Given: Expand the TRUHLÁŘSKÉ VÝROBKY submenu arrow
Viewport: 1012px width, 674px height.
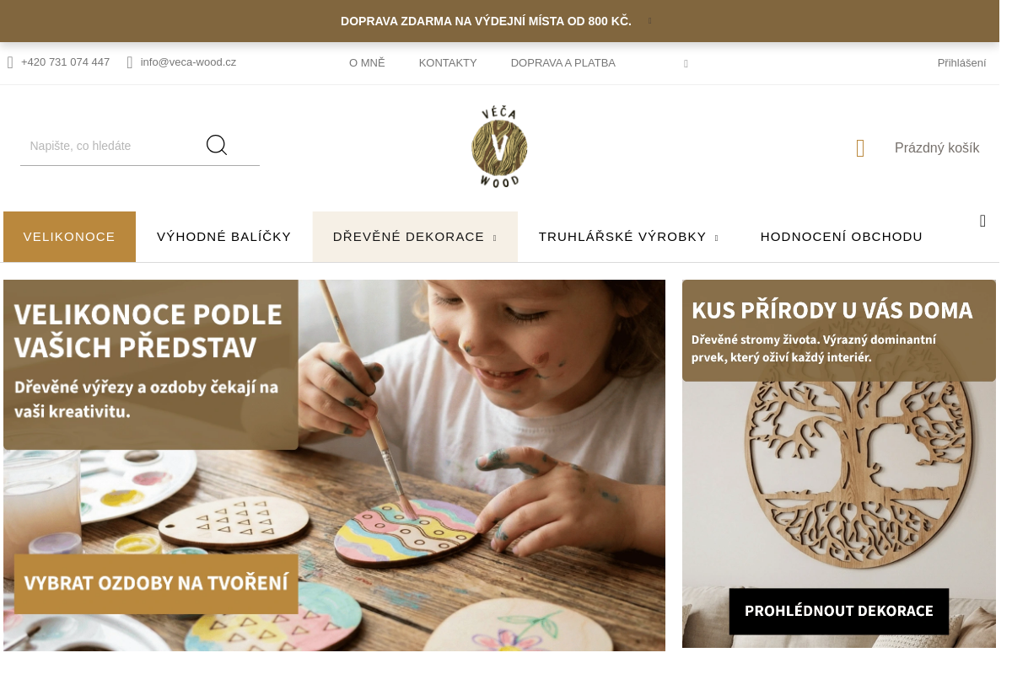Looking at the screenshot, I should point(716,238).
